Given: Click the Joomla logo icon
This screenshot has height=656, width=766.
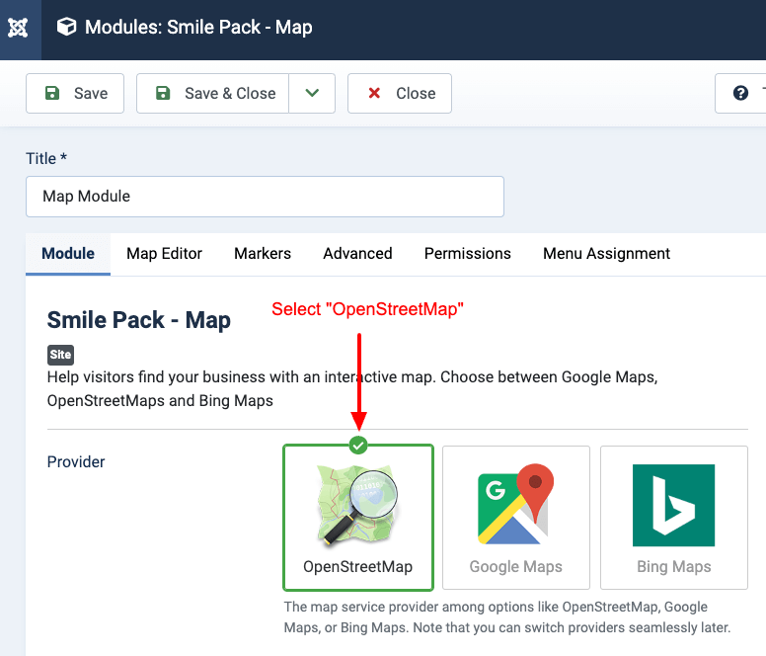Looking at the screenshot, I should coord(19,28).
